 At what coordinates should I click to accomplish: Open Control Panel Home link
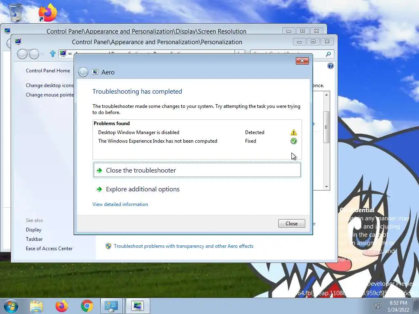coord(48,70)
